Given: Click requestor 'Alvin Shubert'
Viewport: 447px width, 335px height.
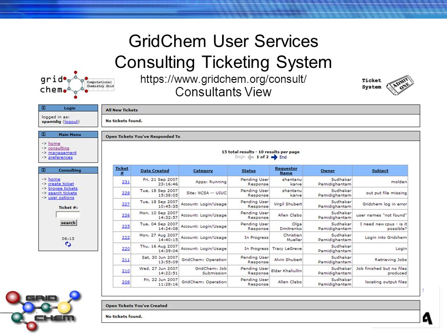Looking at the screenshot, I should pos(288,260).
